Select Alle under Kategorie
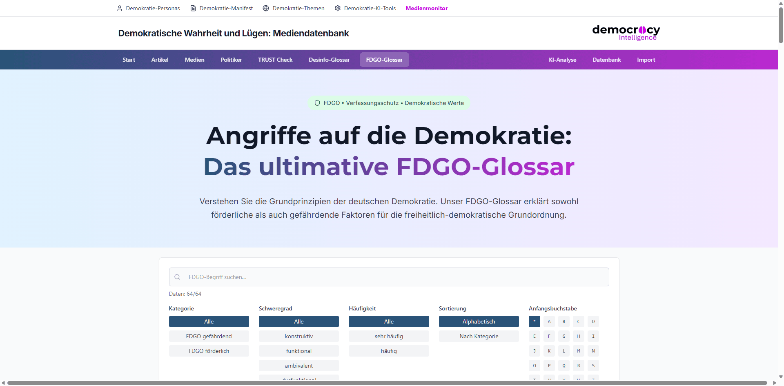784x386 pixels. point(209,321)
